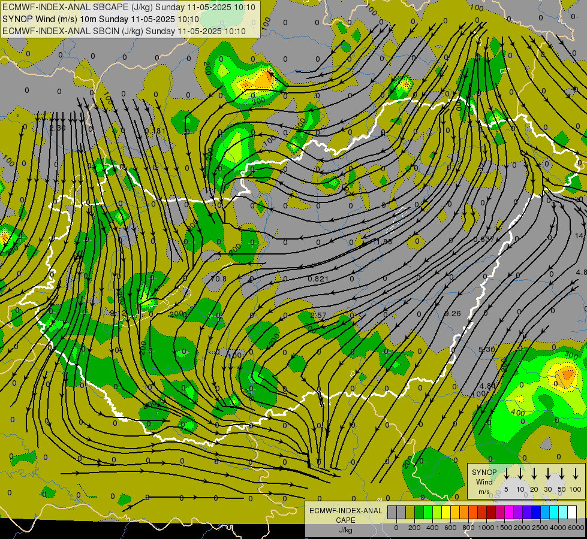This screenshot has width=587, height=539.
Task: Pick the white swatch ending at 6000
Action: click(x=571, y=513)
